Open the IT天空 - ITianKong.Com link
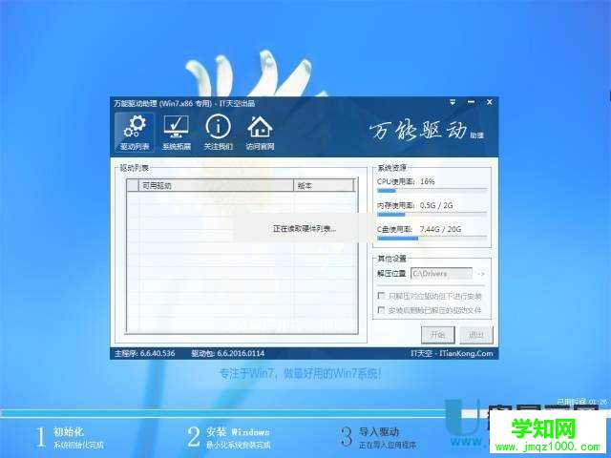611x458 pixels. [452, 353]
